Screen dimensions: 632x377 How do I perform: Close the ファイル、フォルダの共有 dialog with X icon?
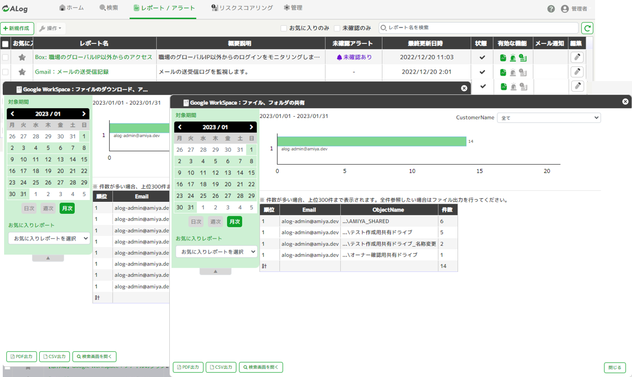click(x=625, y=102)
